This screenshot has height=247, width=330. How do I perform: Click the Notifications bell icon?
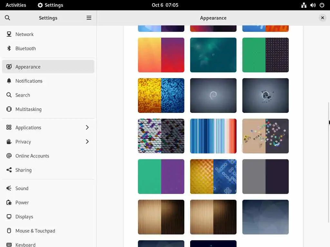(9, 81)
